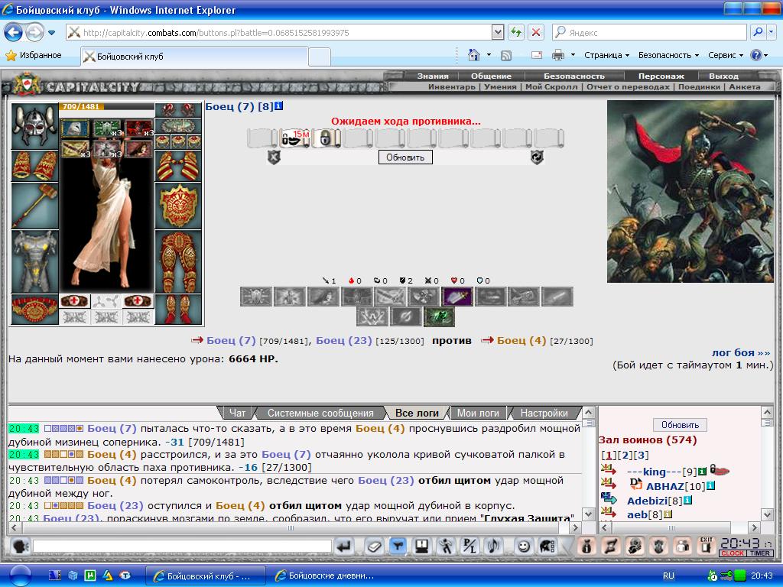783x587 pixels.
Task: Open the address bar dropdown arrow
Action: click(x=497, y=32)
